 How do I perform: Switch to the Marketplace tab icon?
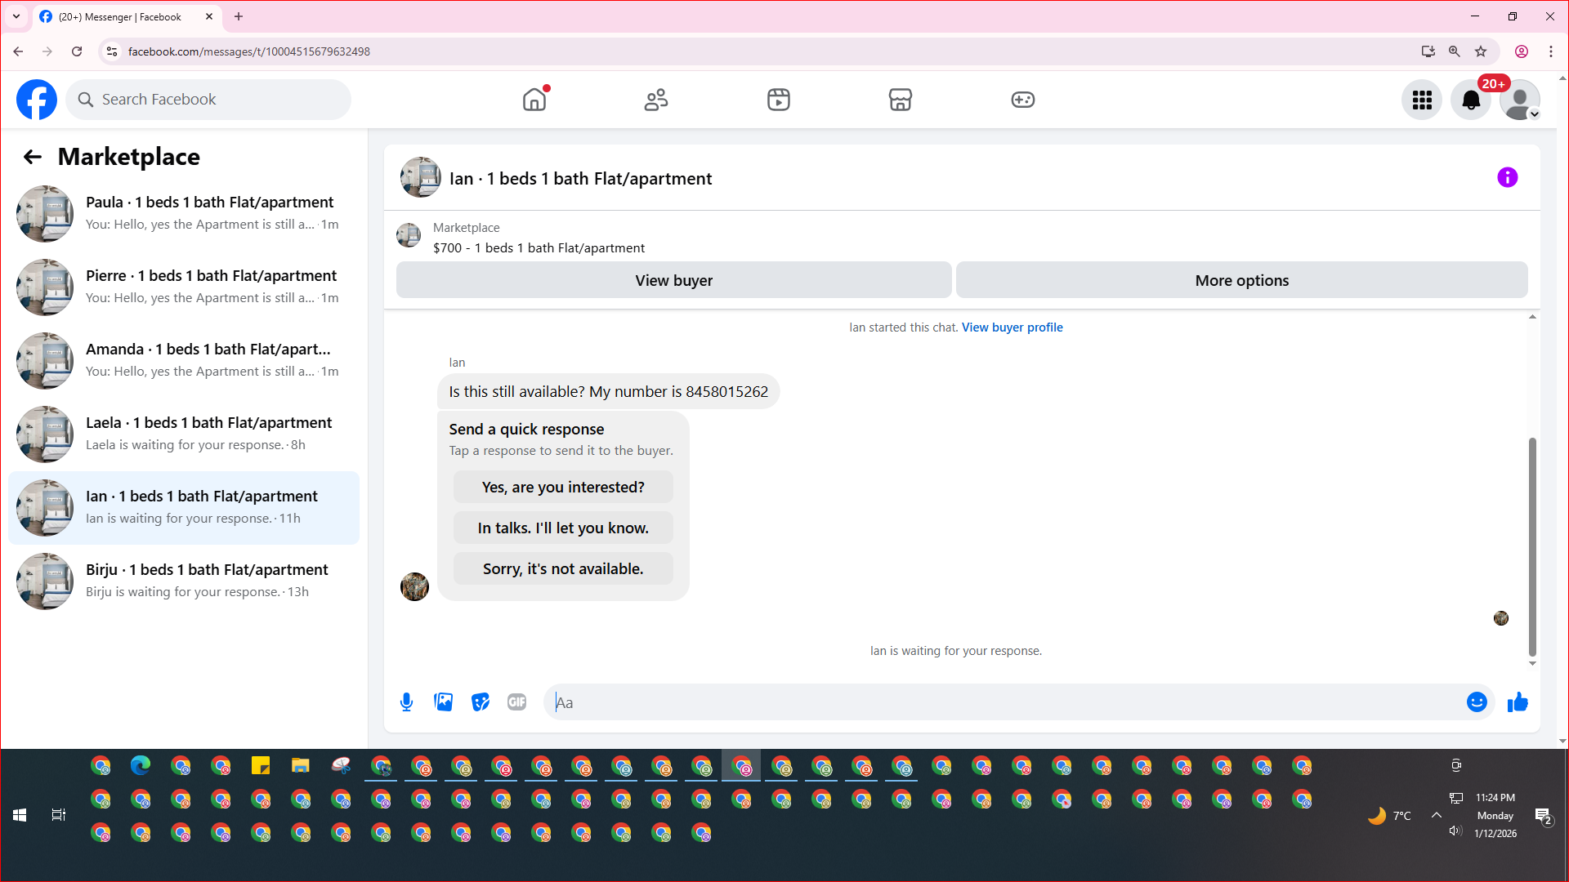point(900,100)
